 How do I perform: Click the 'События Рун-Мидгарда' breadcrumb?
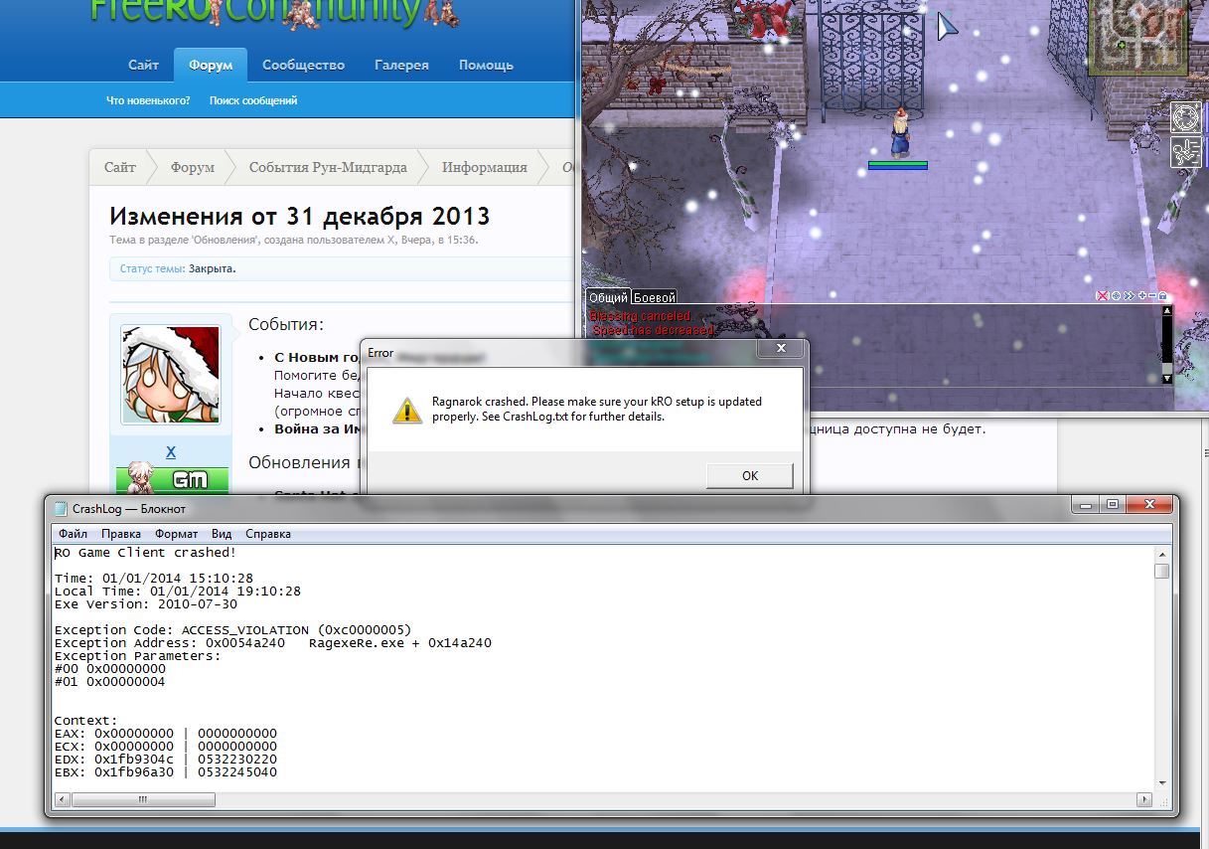pyautogui.click(x=328, y=167)
